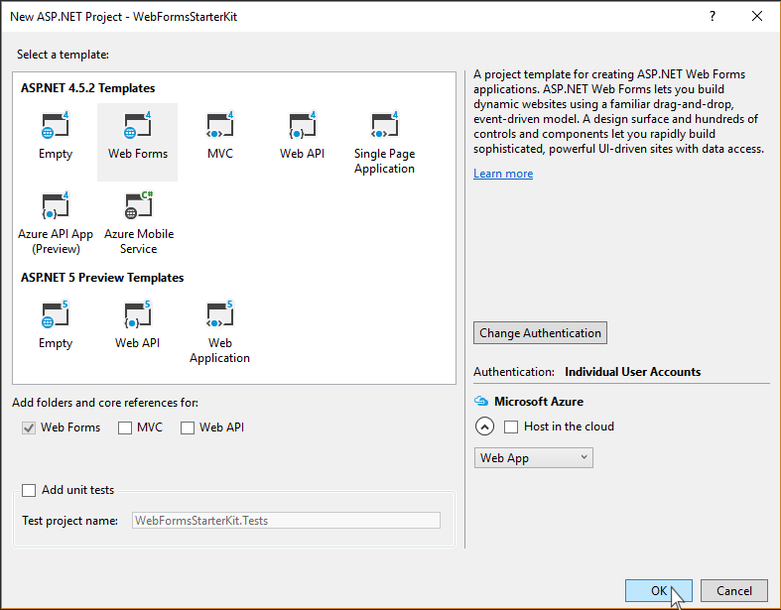Follow the Learn more link
The width and height of the screenshot is (781, 610).
click(x=503, y=174)
